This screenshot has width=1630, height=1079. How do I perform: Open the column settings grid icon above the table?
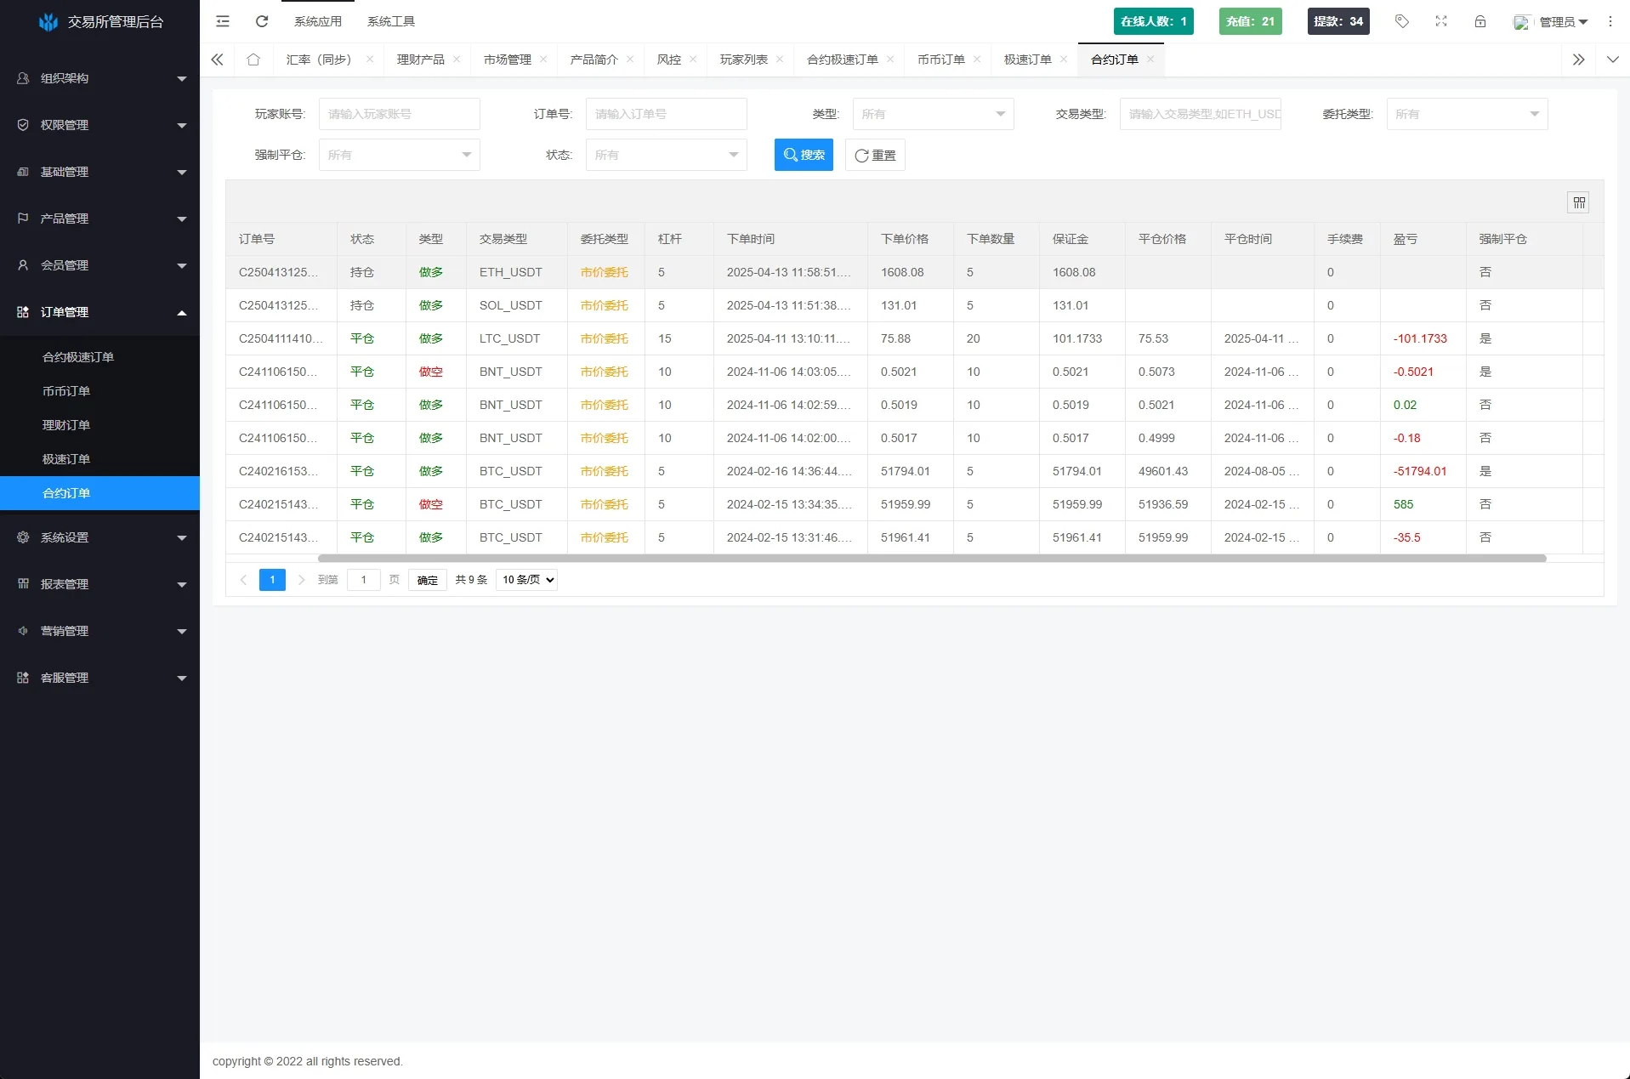[1579, 202]
